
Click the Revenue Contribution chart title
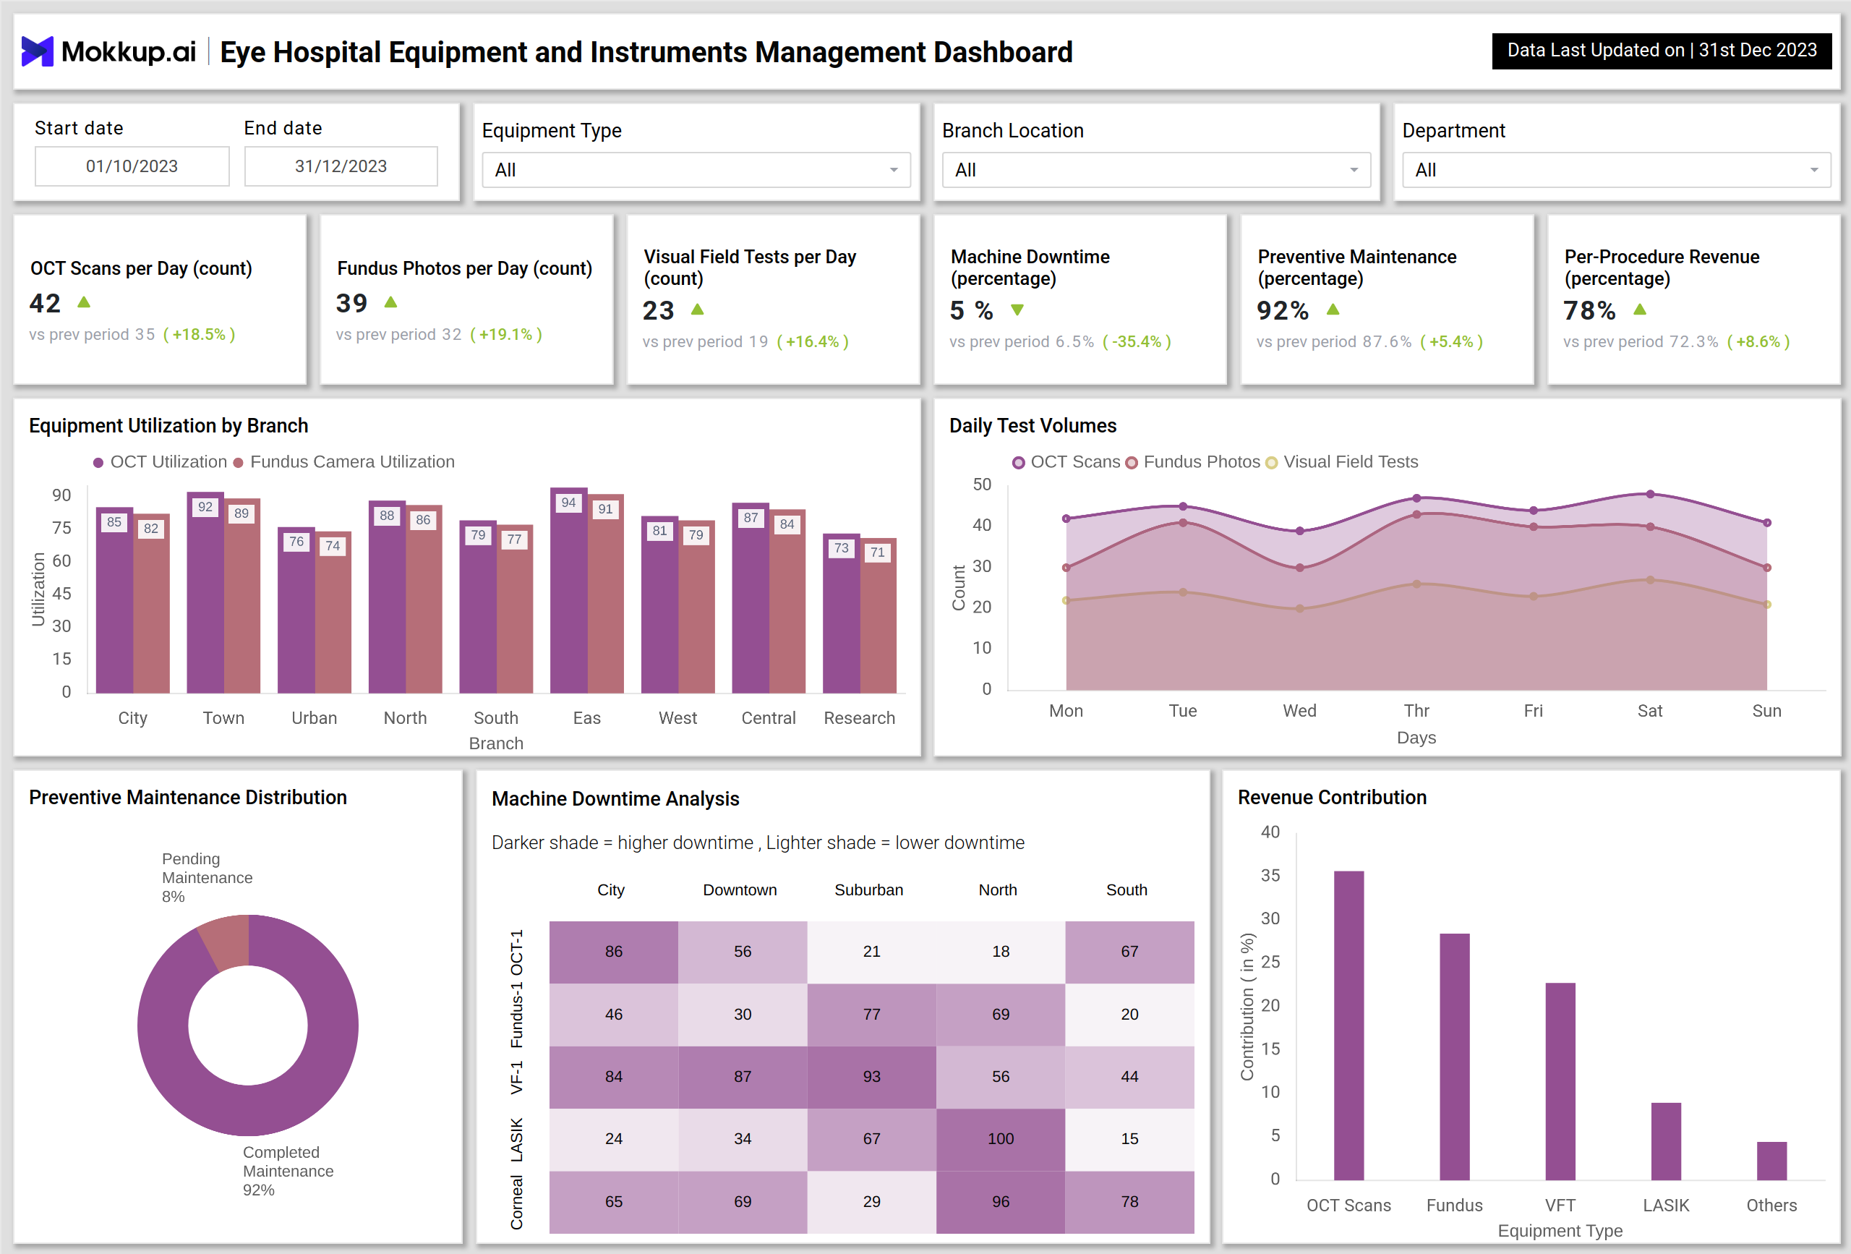click(x=1332, y=798)
